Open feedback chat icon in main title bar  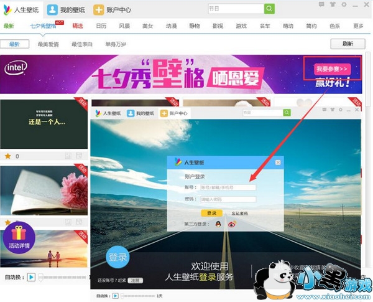321,4
